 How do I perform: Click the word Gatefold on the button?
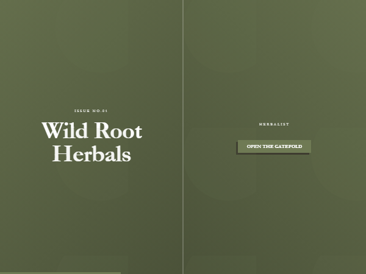click(x=289, y=146)
